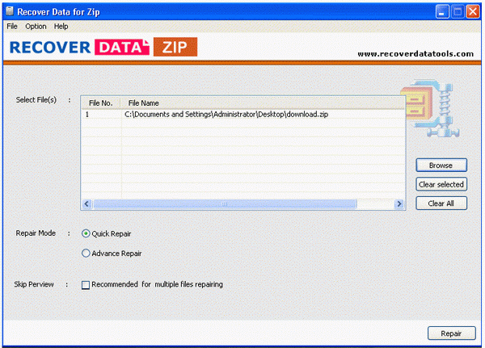Click the zip clamp cabinet image
The width and height of the screenshot is (485, 348).
430,108
